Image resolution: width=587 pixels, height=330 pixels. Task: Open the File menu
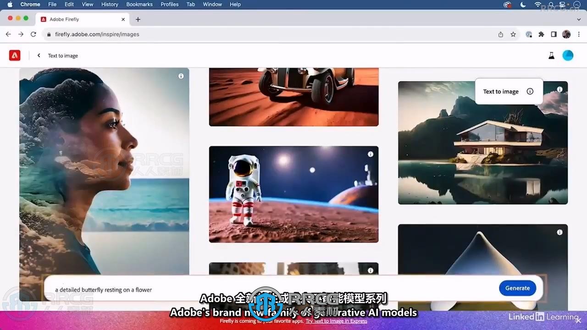(x=52, y=4)
